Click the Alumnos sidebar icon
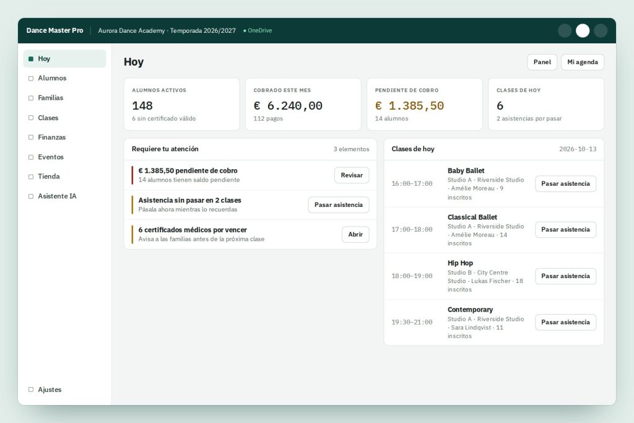This screenshot has width=634, height=423. pyautogui.click(x=31, y=79)
